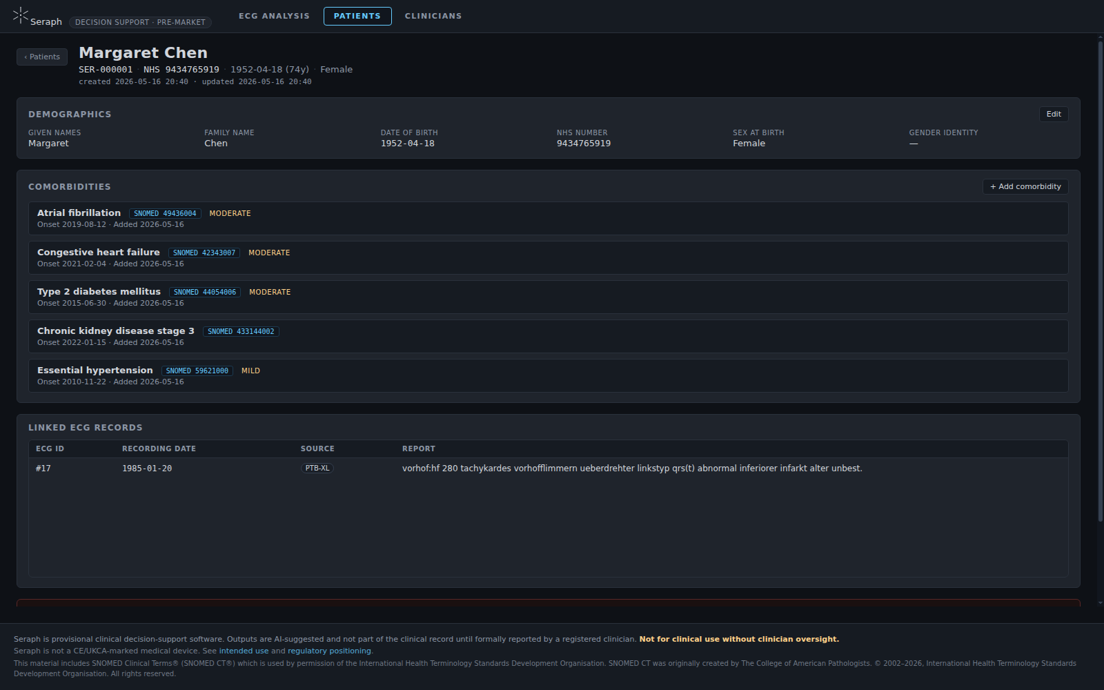Image resolution: width=1104 pixels, height=690 pixels.
Task: Click the MILD severity label
Action: 250,371
